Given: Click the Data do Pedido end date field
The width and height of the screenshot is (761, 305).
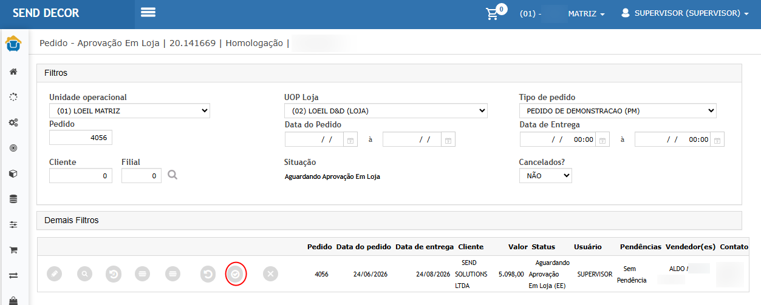Looking at the screenshot, I should [x=412, y=139].
